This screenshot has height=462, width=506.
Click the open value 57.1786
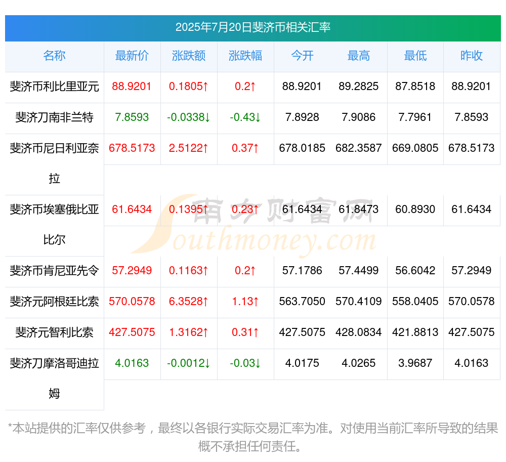click(x=302, y=270)
